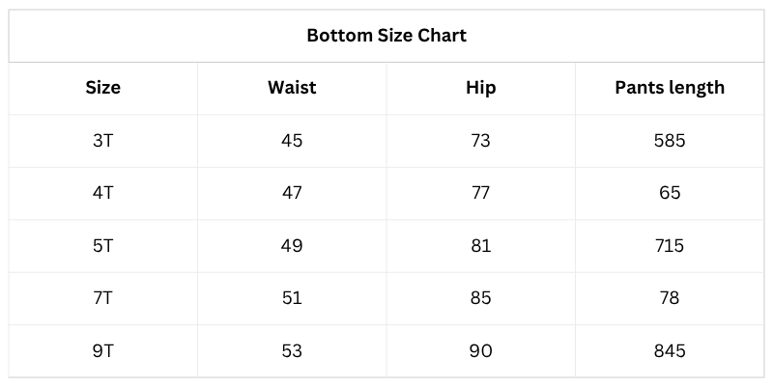Select the 5T size cell

(x=103, y=245)
